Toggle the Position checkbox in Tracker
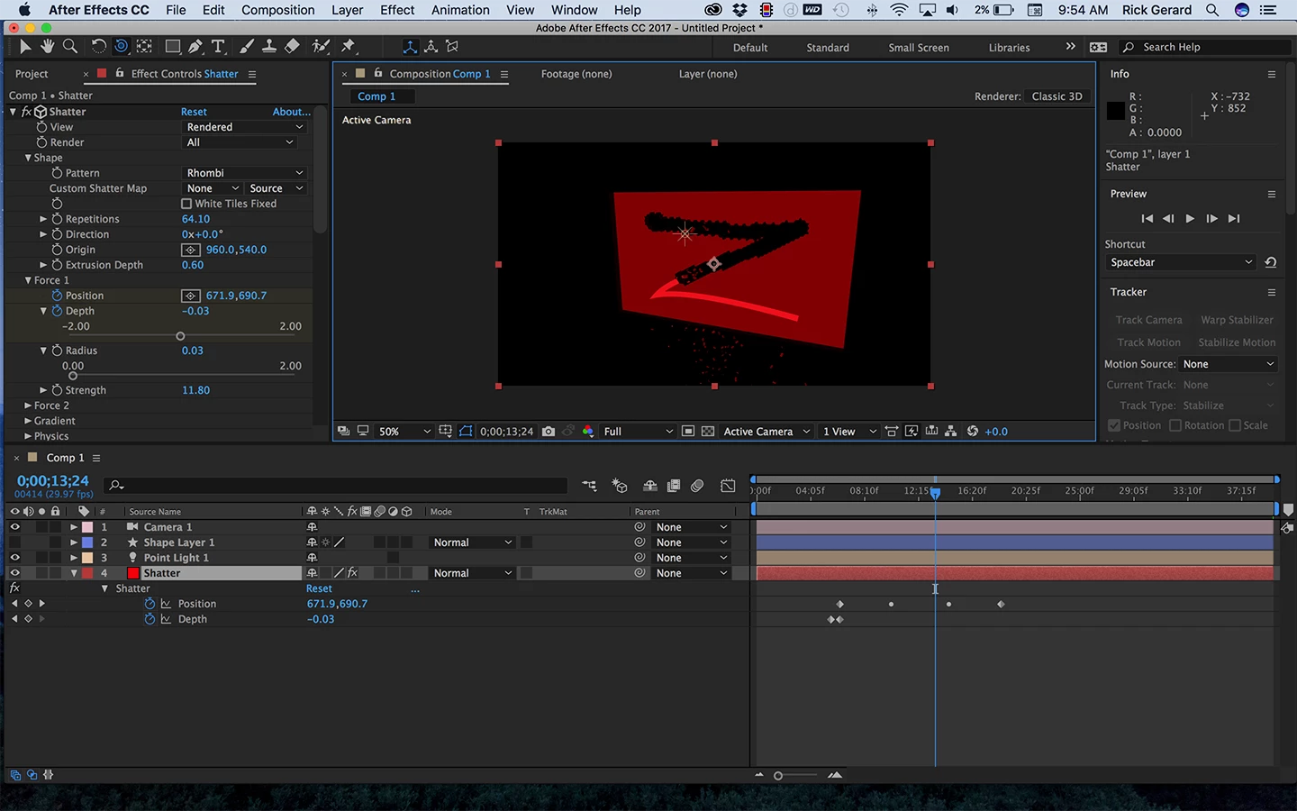 [1114, 425]
